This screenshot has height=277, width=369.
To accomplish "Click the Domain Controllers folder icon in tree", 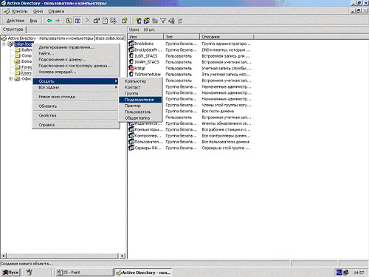I will tap(17, 61).
